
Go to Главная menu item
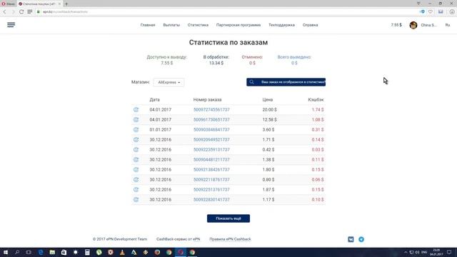click(x=148, y=25)
